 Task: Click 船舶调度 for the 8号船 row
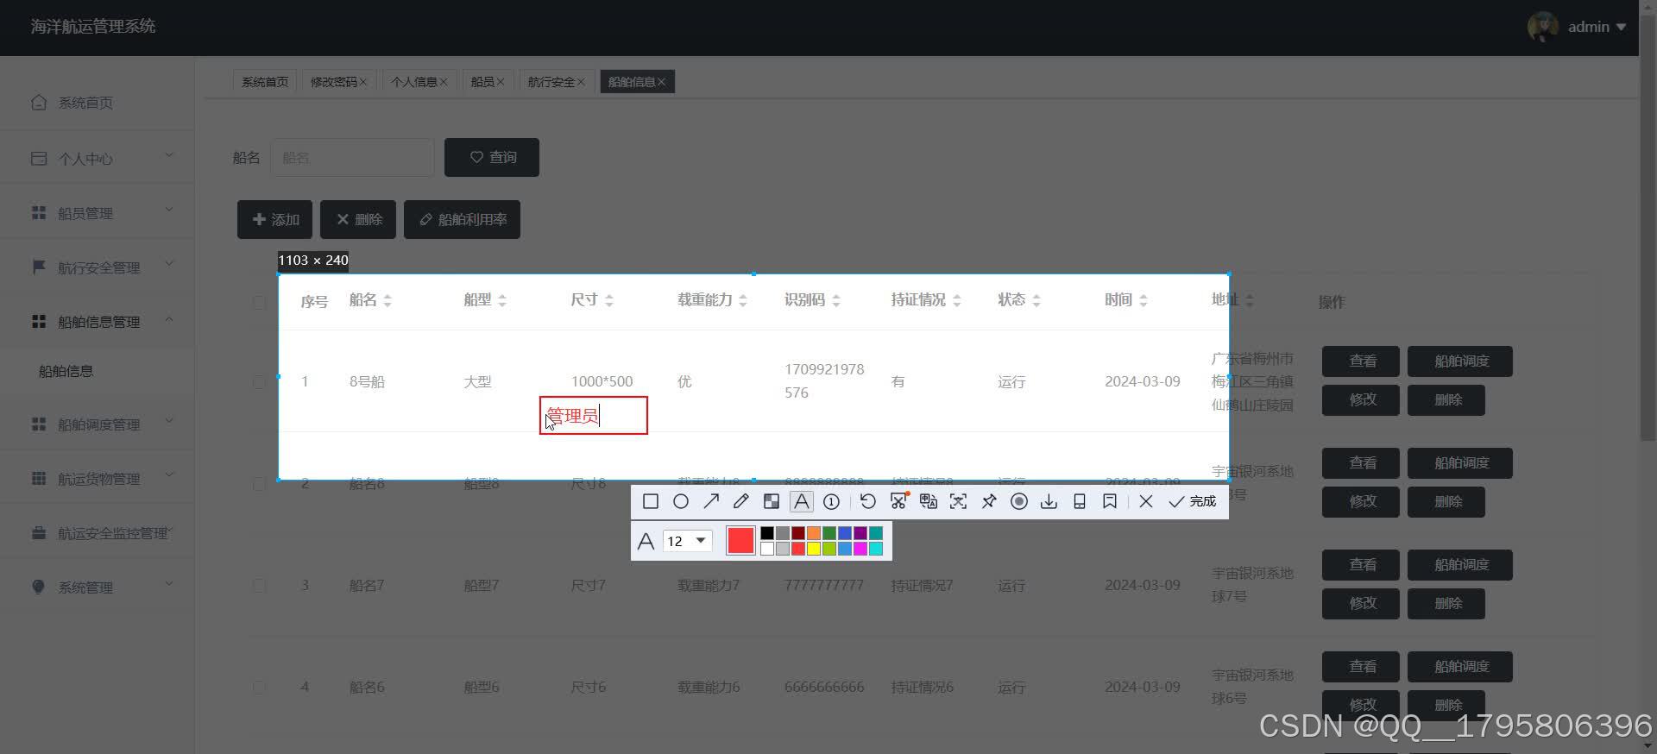pyautogui.click(x=1460, y=361)
